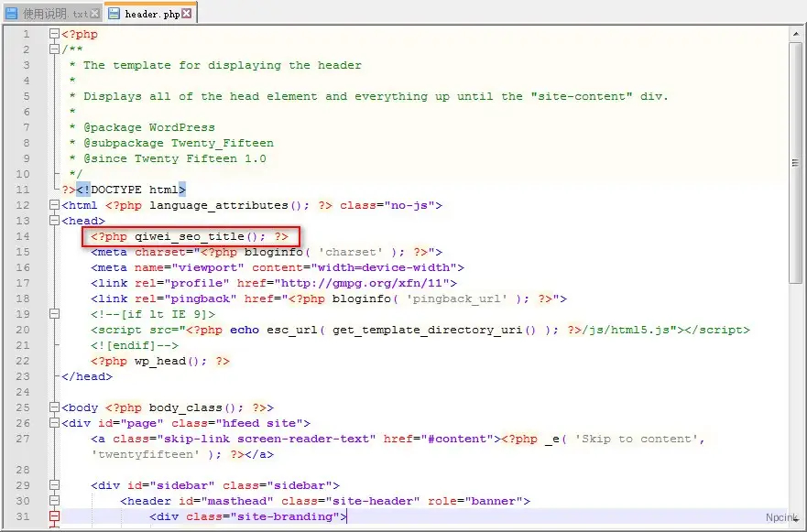Collapse the red site-branding fold marker
This screenshot has width=807, height=532.
click(54, 516)
